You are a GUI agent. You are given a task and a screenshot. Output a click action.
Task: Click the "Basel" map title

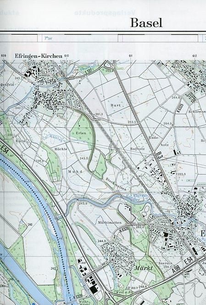(146, 23)
